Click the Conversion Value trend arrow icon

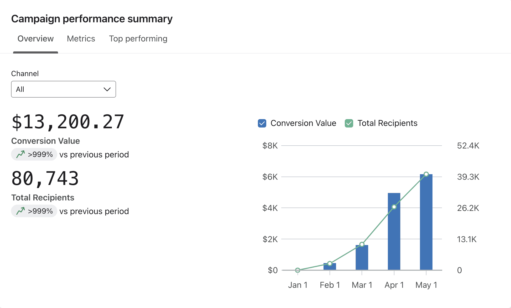pos(20,154)
